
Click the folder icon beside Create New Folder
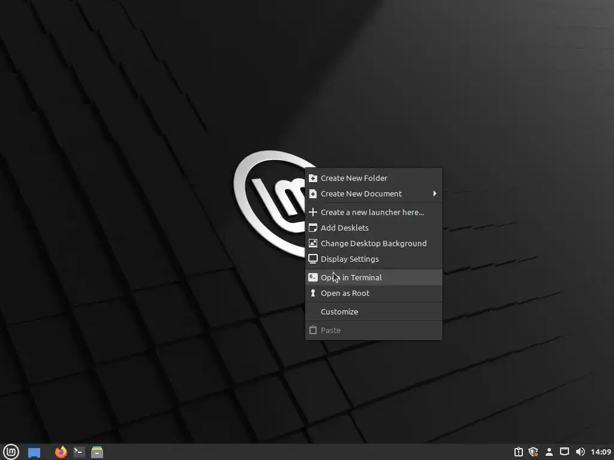[x=313, y=178]
